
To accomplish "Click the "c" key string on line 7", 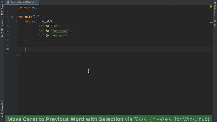I will pos(41,35).
